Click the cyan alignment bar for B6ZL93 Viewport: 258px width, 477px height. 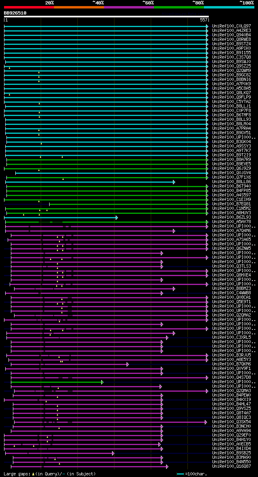coord(61,217)
